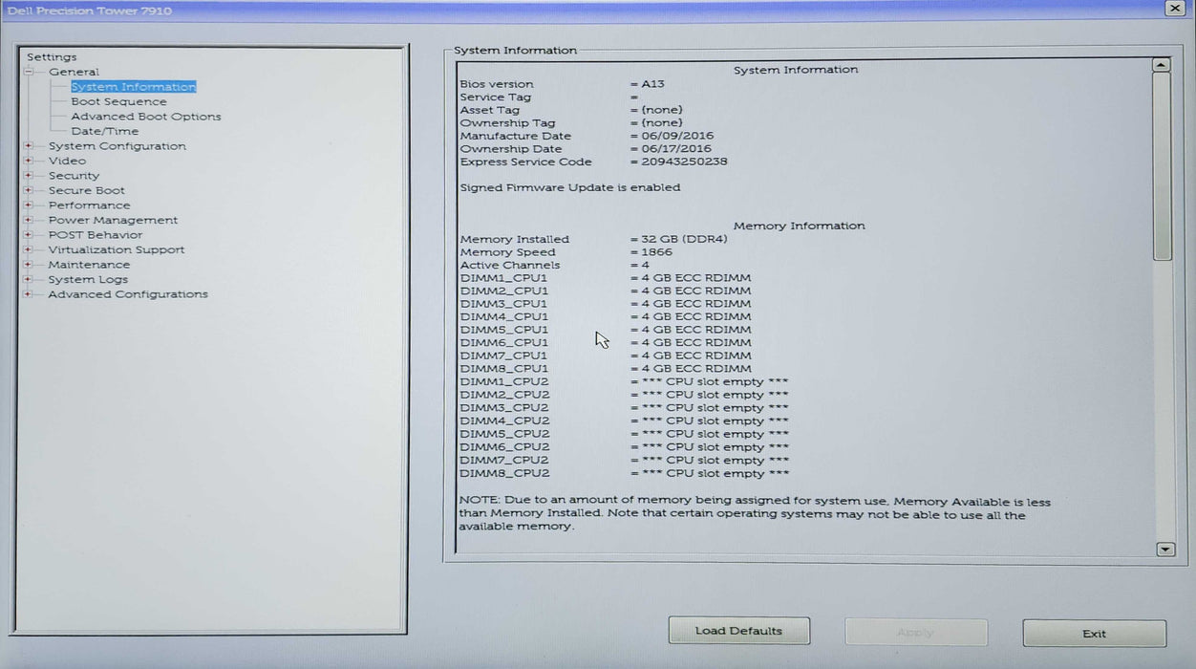Select the System Logs label

(x=88, y=279)
